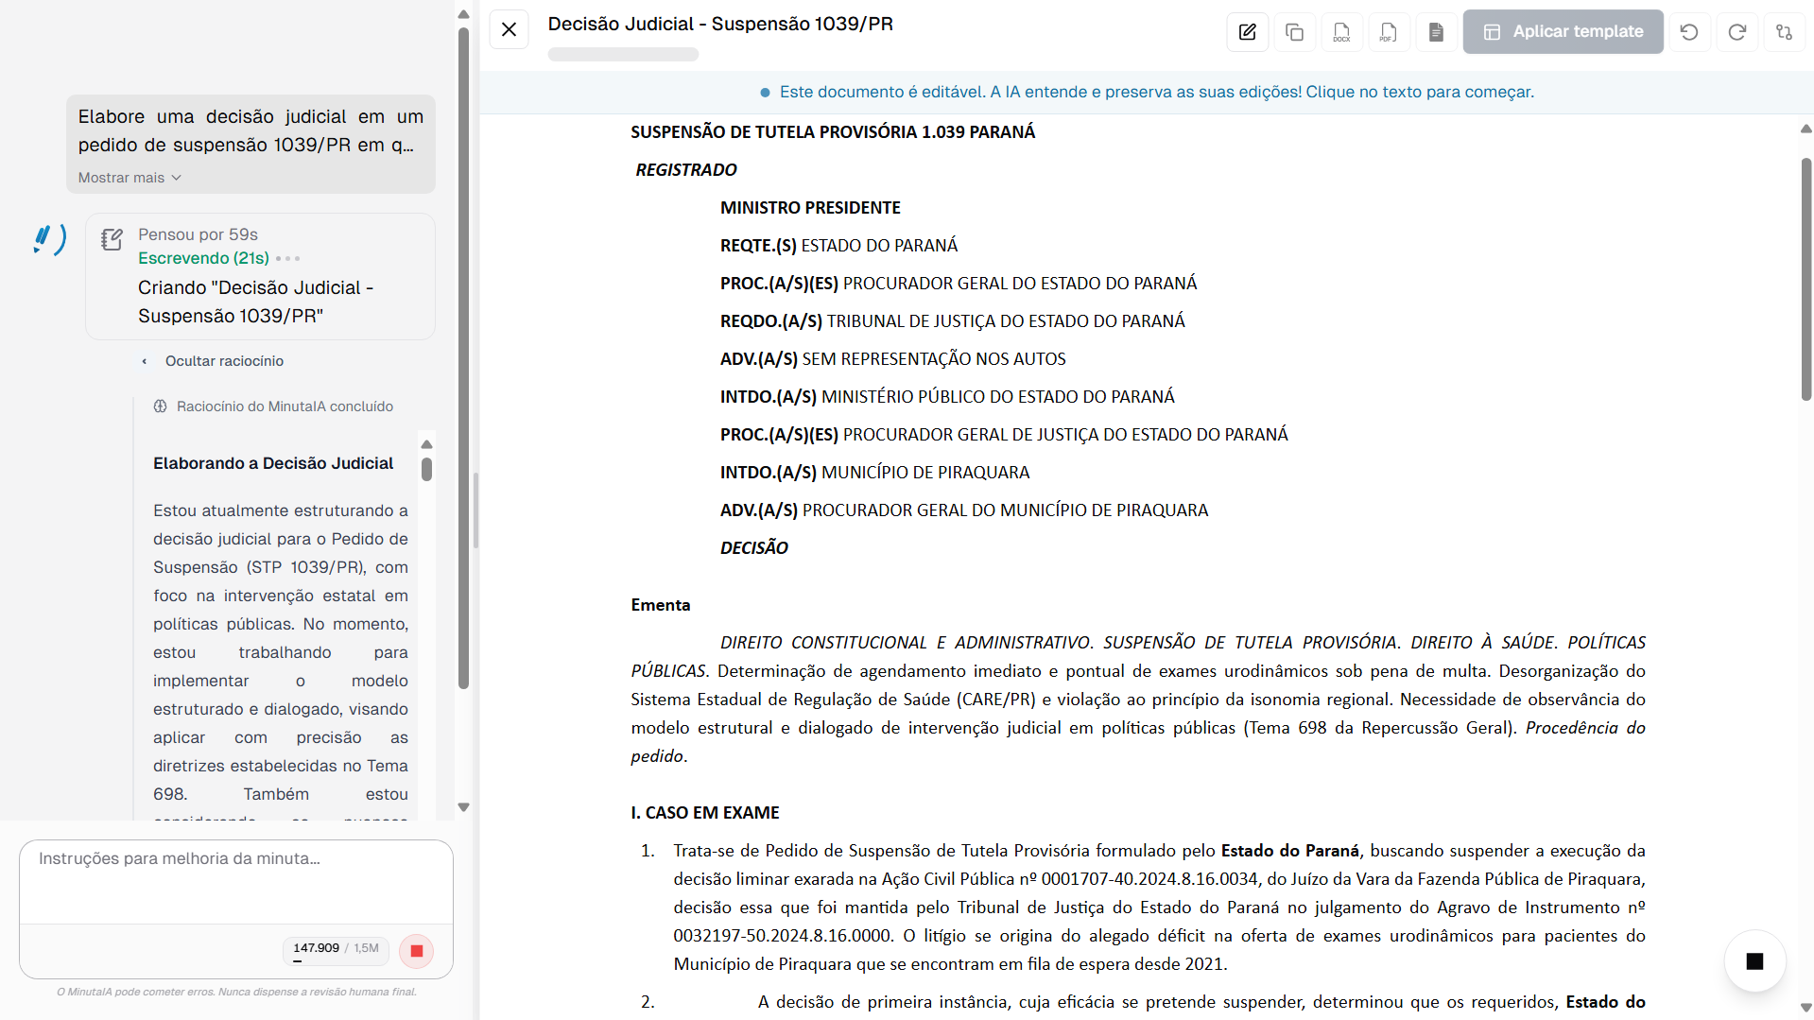This screenshot has height=1020, width=1814.
Task: Click the Pensou por 59s label
Action: tap(198, 234)
